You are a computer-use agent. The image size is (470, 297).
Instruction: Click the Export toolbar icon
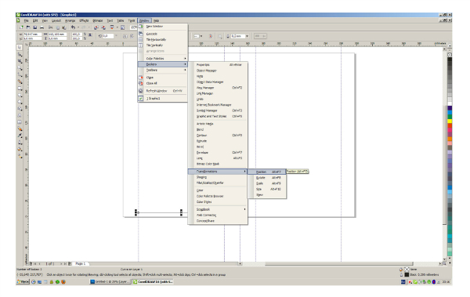point(103,27)
